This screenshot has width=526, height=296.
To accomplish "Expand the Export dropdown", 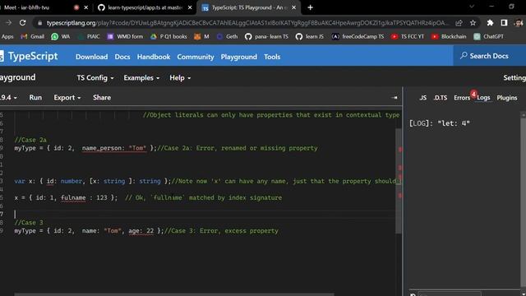I will pyautogui.click(x=67, y=98).
